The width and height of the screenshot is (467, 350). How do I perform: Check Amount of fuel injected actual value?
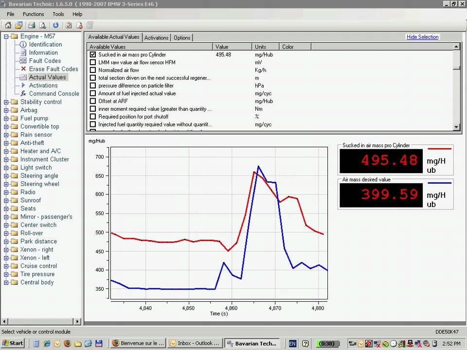pyautogui.click(x=93, y=93)
